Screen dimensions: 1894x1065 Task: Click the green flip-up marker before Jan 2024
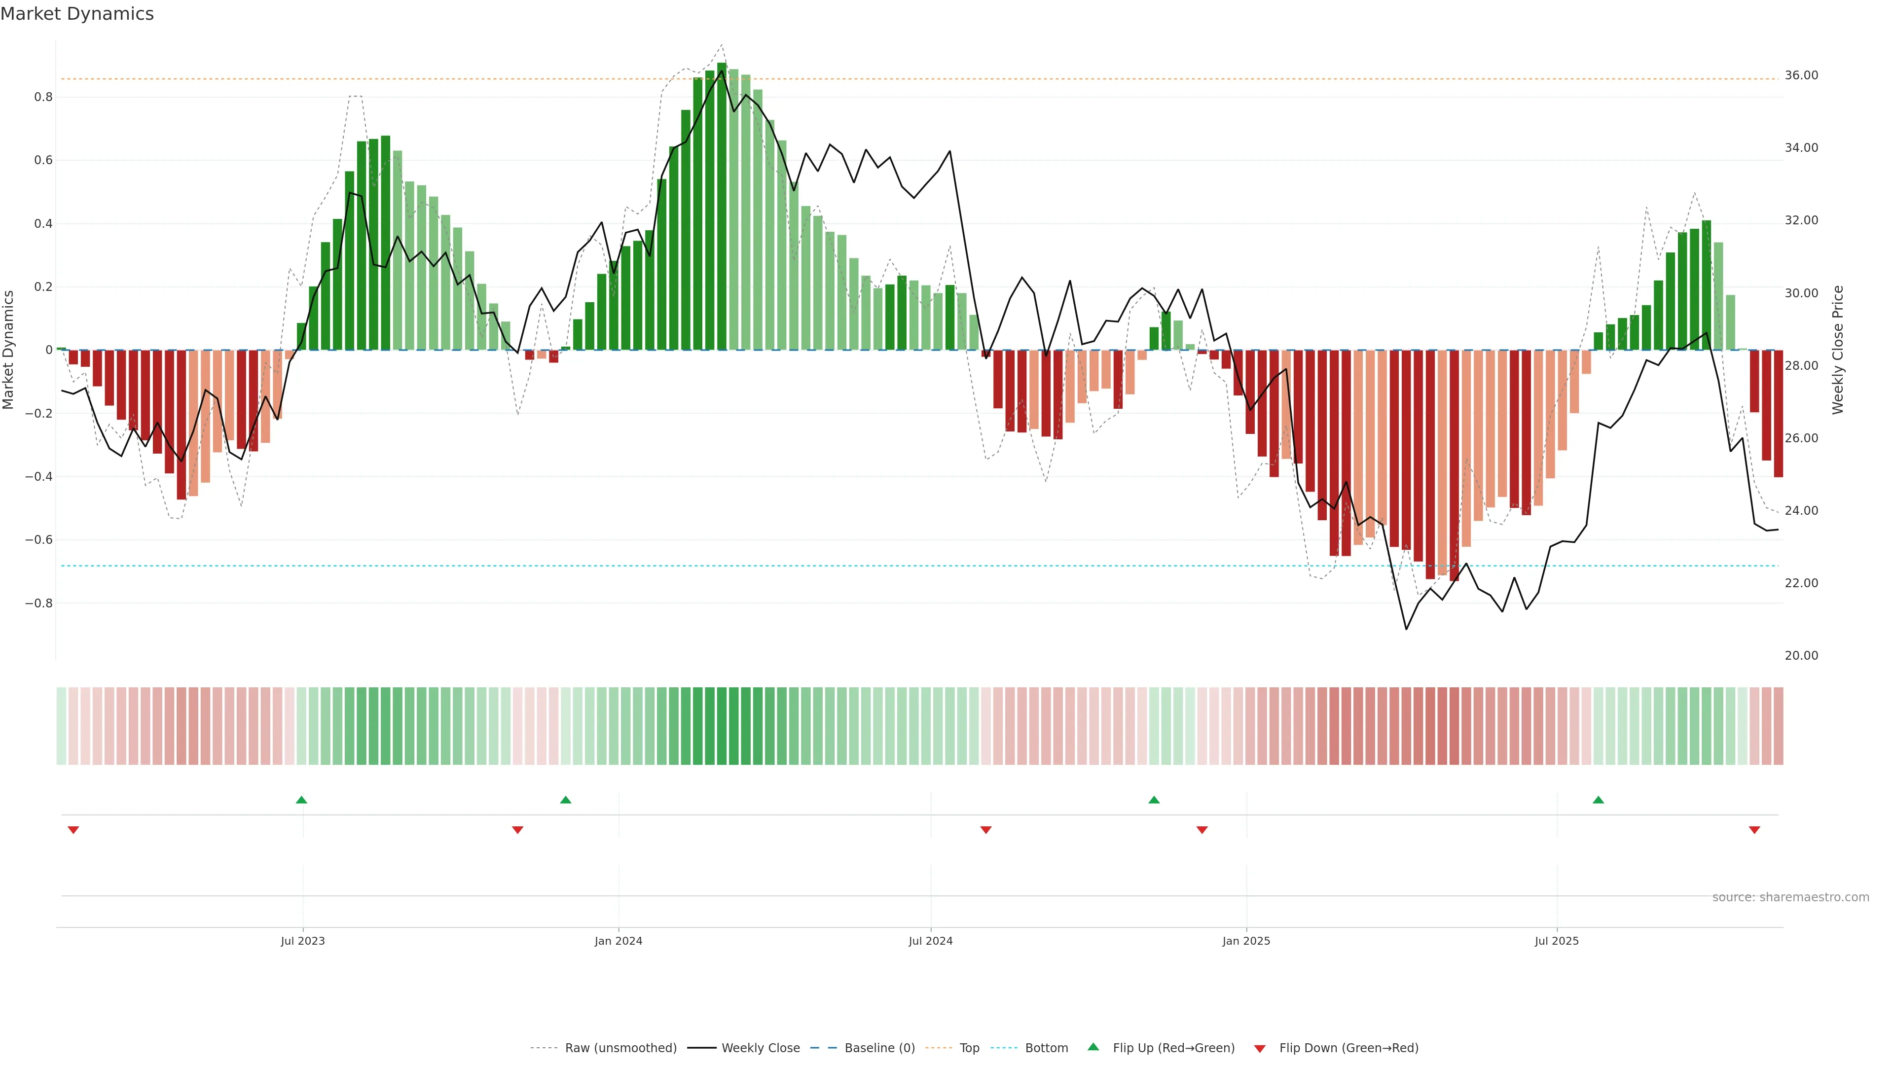pyautogui.click(x=565, y=800)
